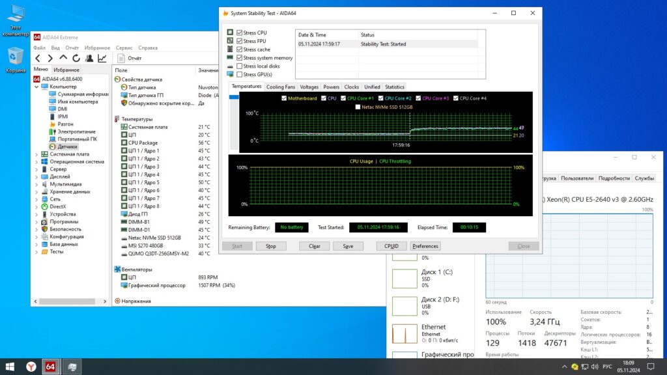Open the graph chart icon in AIDA64 toolbar

click(x=102, y=58)
